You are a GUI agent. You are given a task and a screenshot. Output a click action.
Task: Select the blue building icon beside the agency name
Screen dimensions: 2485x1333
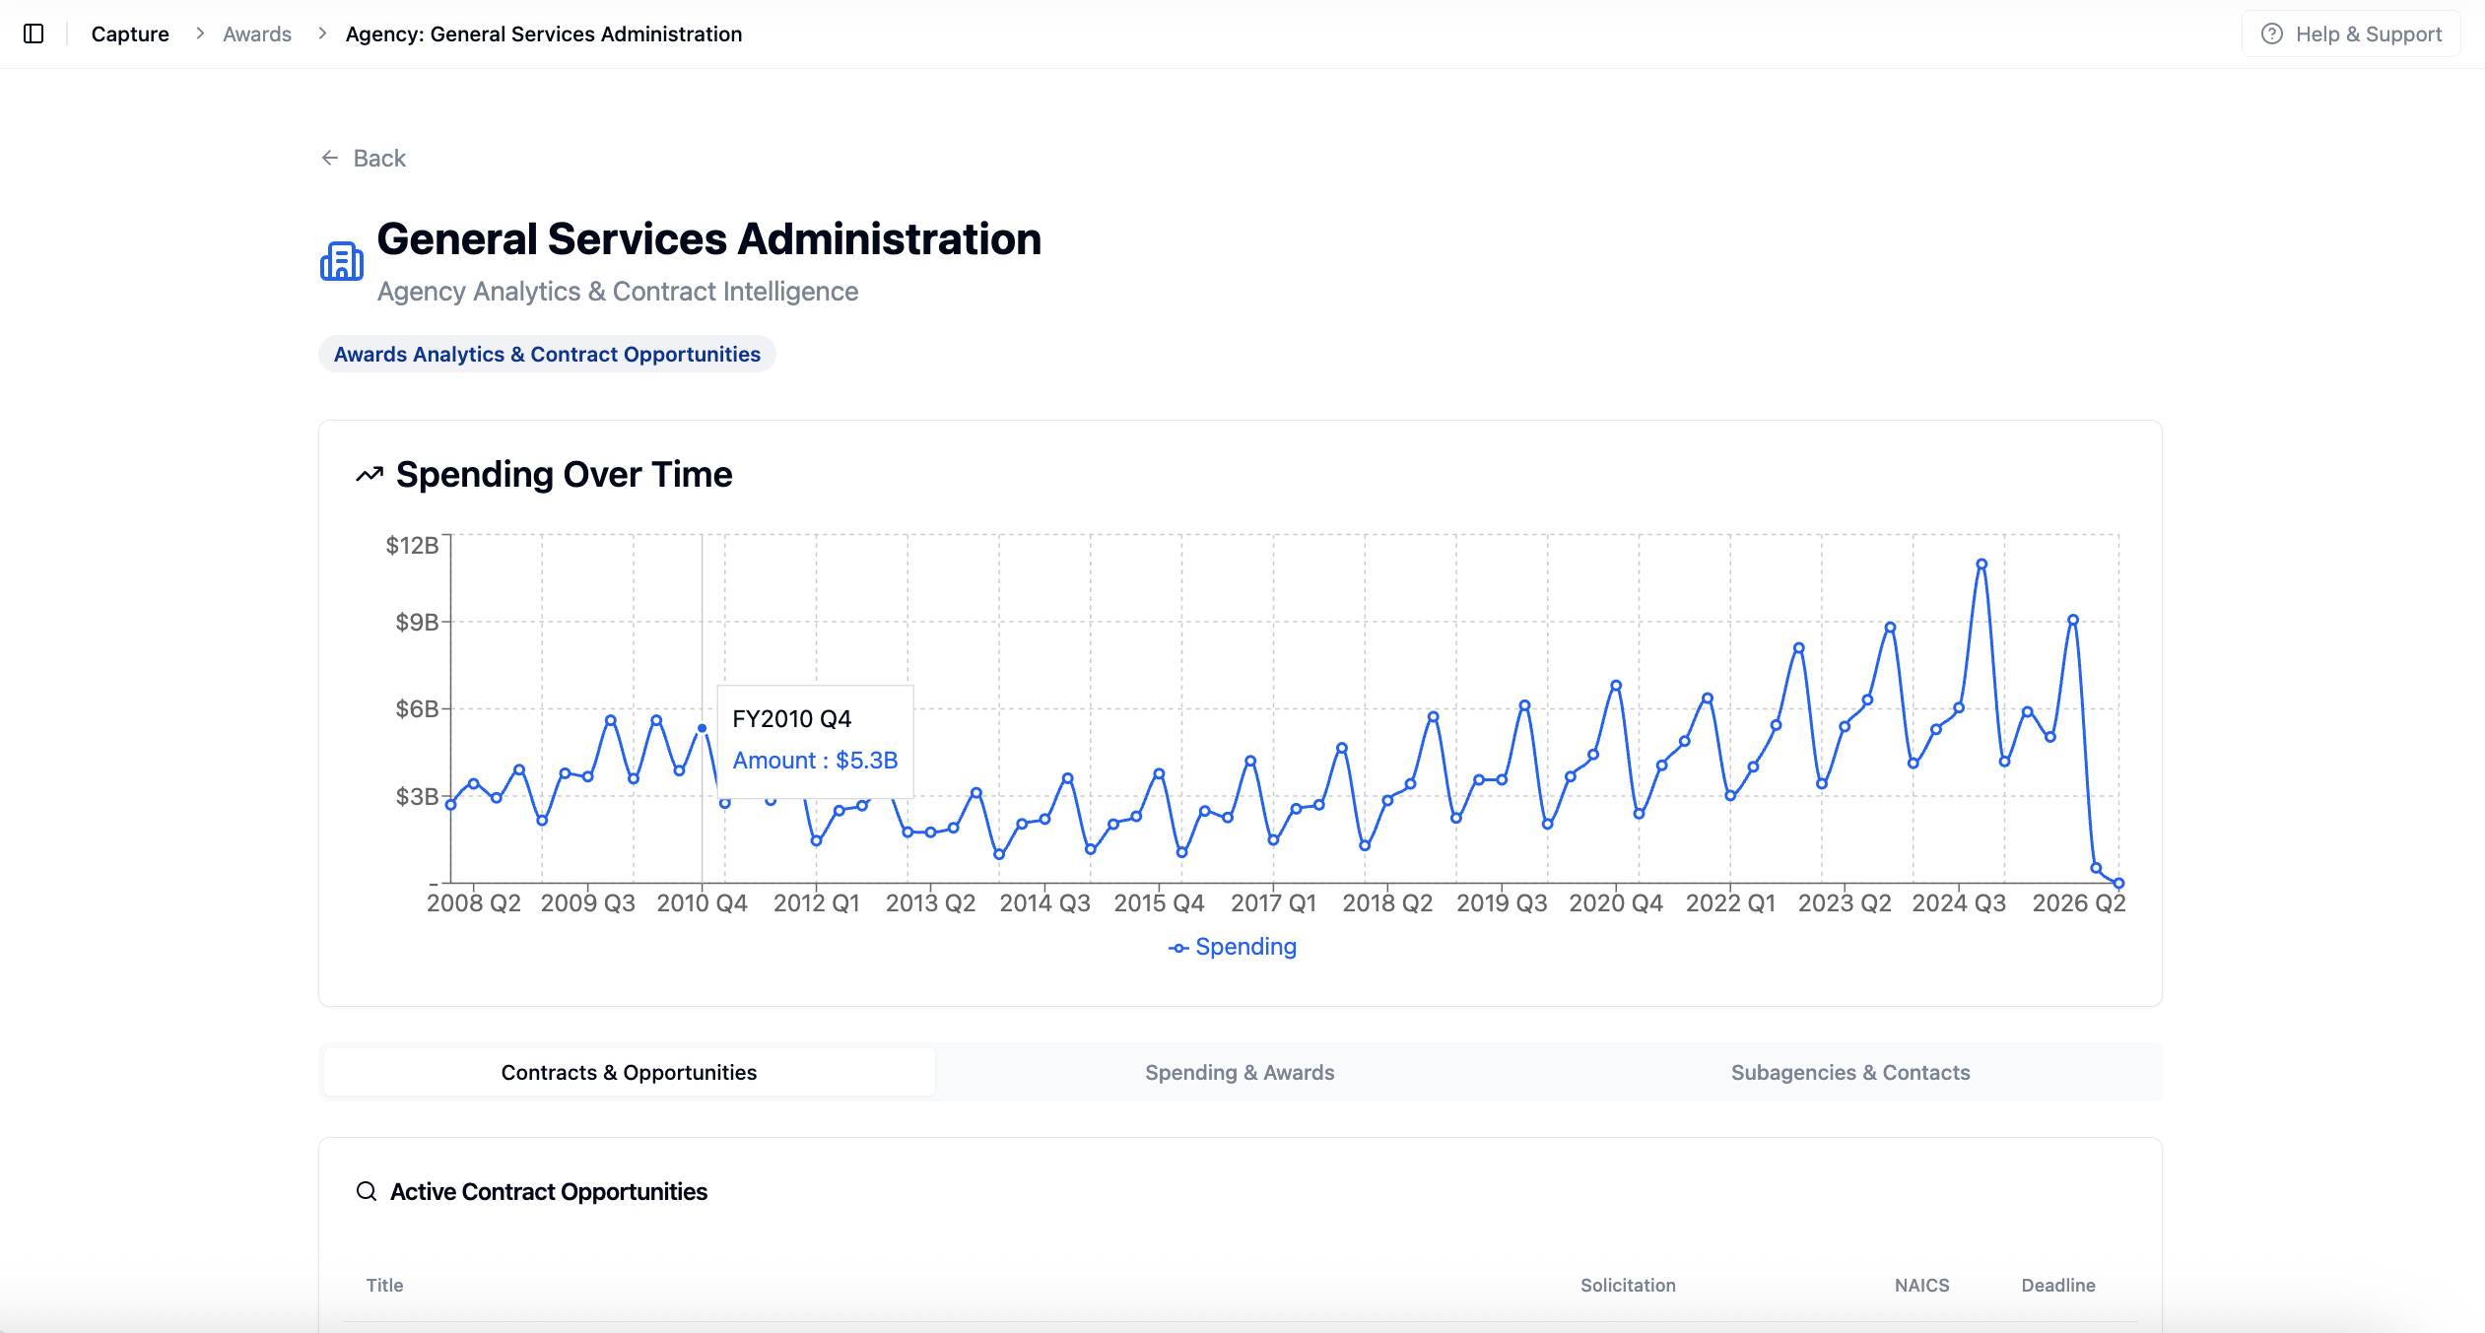[x=342, y=260]
